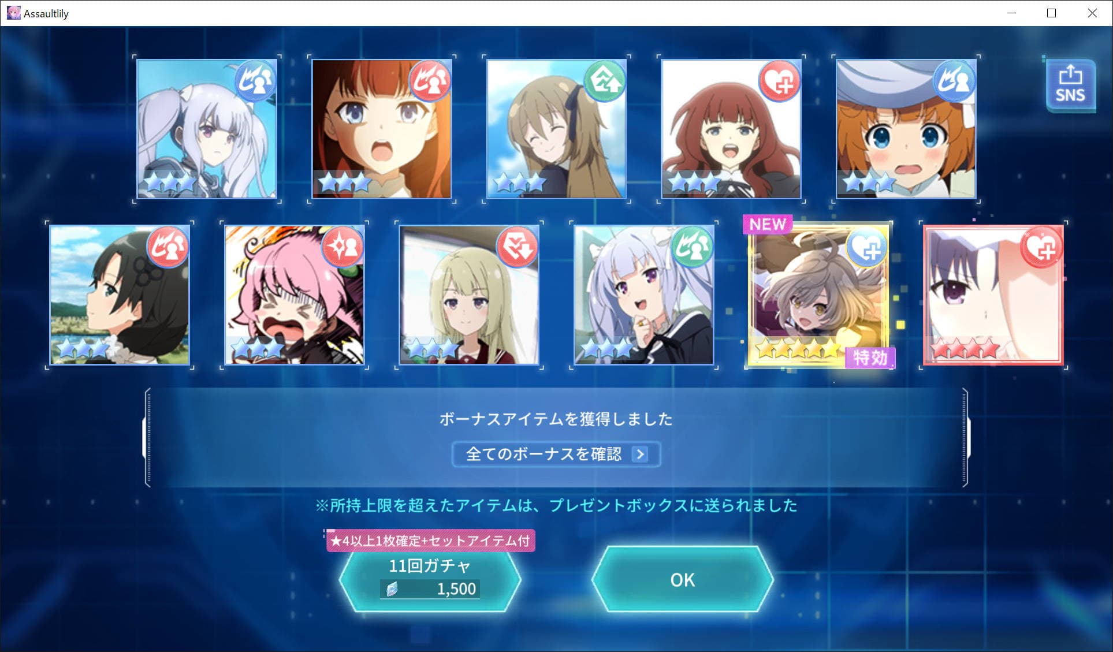
Task: Expand the chevron on 全てのボーナスを確認
Action: (x=639, y=454)
